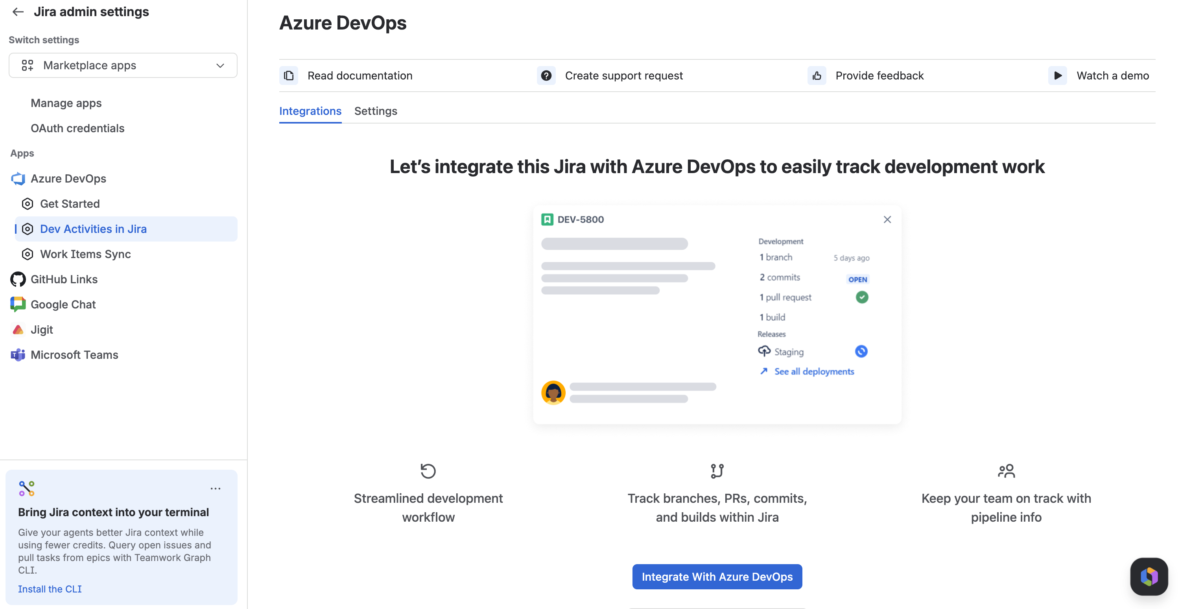This screenshot has height=609, width=1180.
Task: Click the Work Items Sync hexagon icon
Action: [28, 254]
